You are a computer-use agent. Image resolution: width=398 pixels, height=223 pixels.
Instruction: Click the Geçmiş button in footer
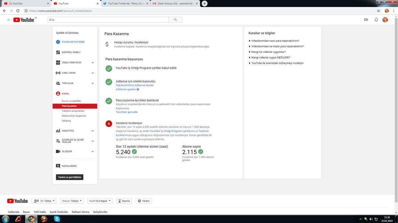click(x=124, y=201)
